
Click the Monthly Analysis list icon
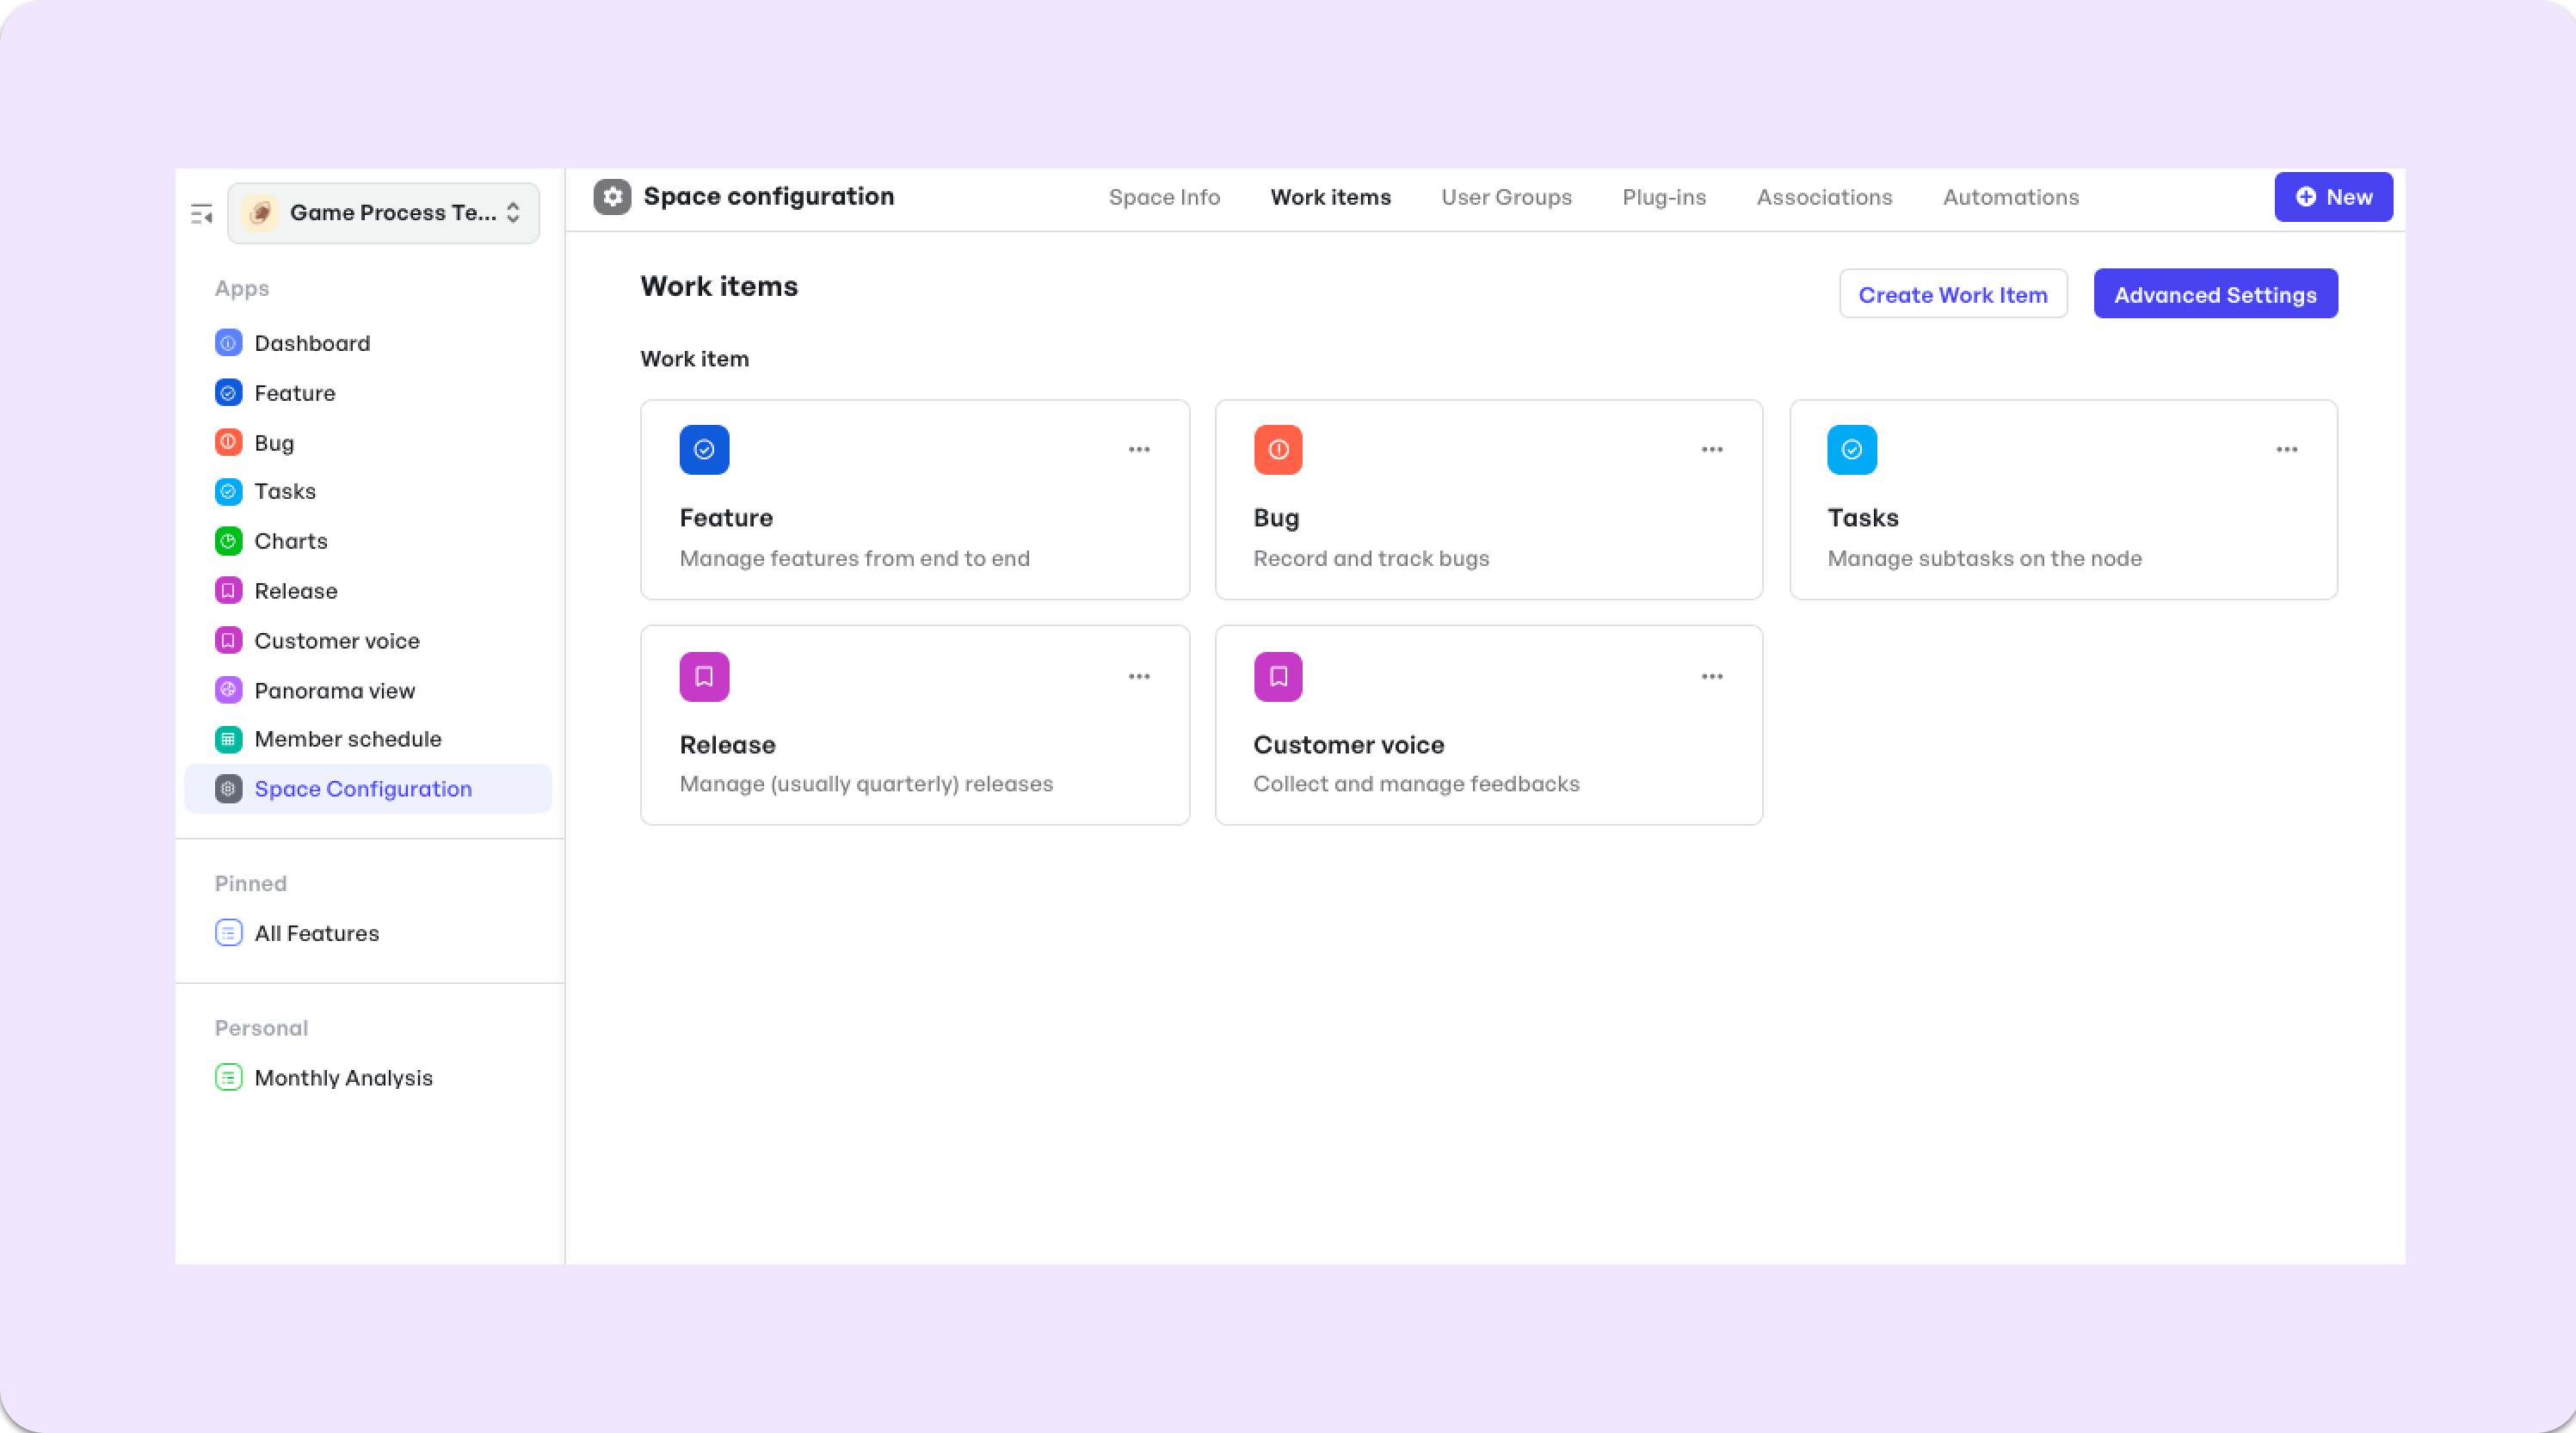[228, 1077]
